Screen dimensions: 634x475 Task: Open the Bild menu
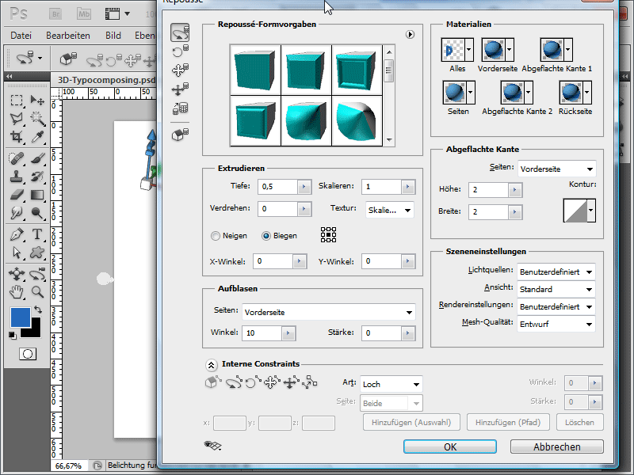click(113, 36)
